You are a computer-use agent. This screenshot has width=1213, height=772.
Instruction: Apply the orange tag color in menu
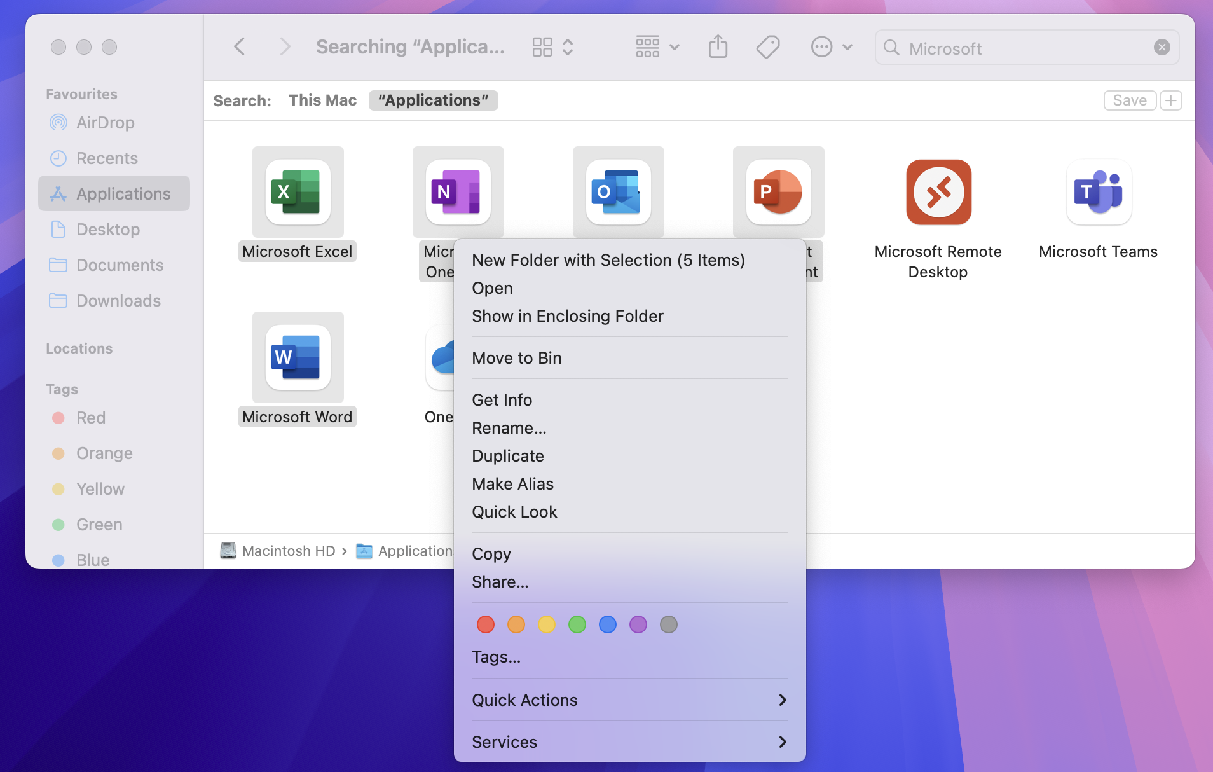click(516, 624)
